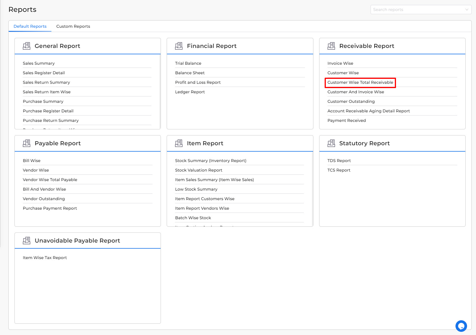Open the Account Receivable Aging Detail Report
Viewport: 476px width, 335px height.
click(369, 111)
